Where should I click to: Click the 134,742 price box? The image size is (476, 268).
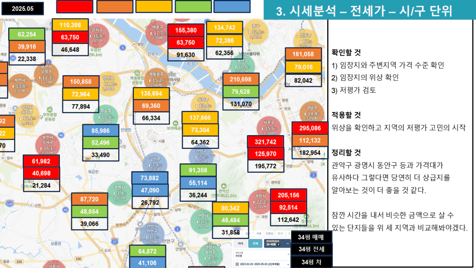[225, 27]
